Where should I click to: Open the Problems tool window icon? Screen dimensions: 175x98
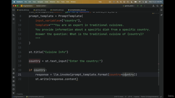pyautogui.click(x=13, y=89)
